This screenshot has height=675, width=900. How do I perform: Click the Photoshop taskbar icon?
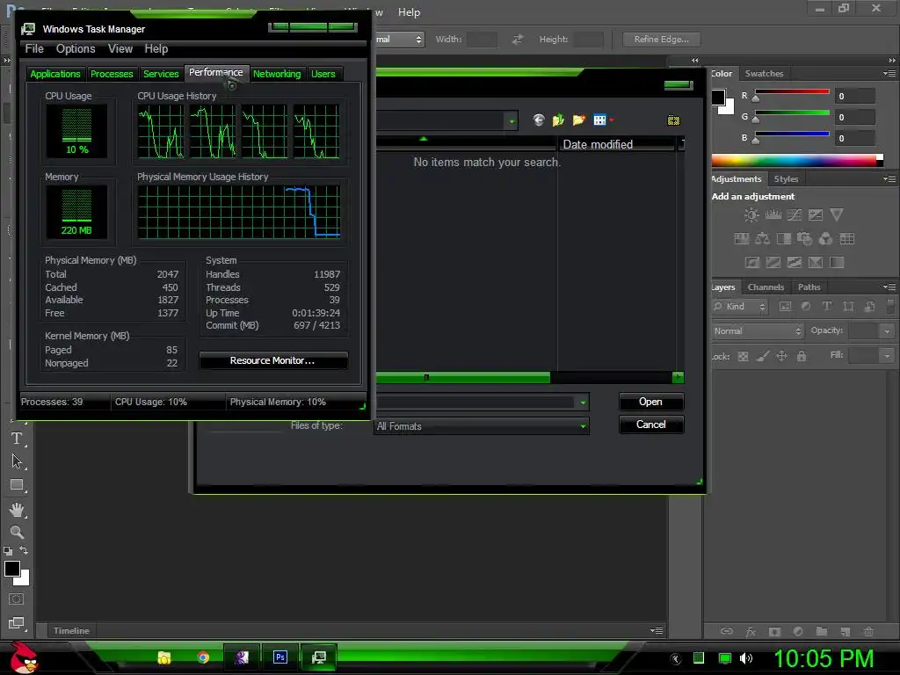coord(280,657)
